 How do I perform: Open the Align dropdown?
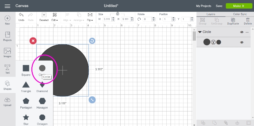click(67, 17)
